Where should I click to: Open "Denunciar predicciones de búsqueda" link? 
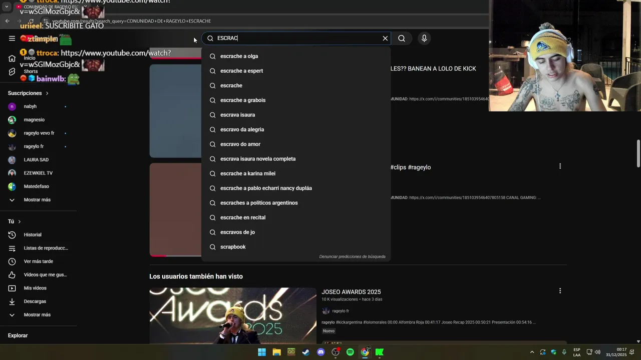tap(352, 256)
